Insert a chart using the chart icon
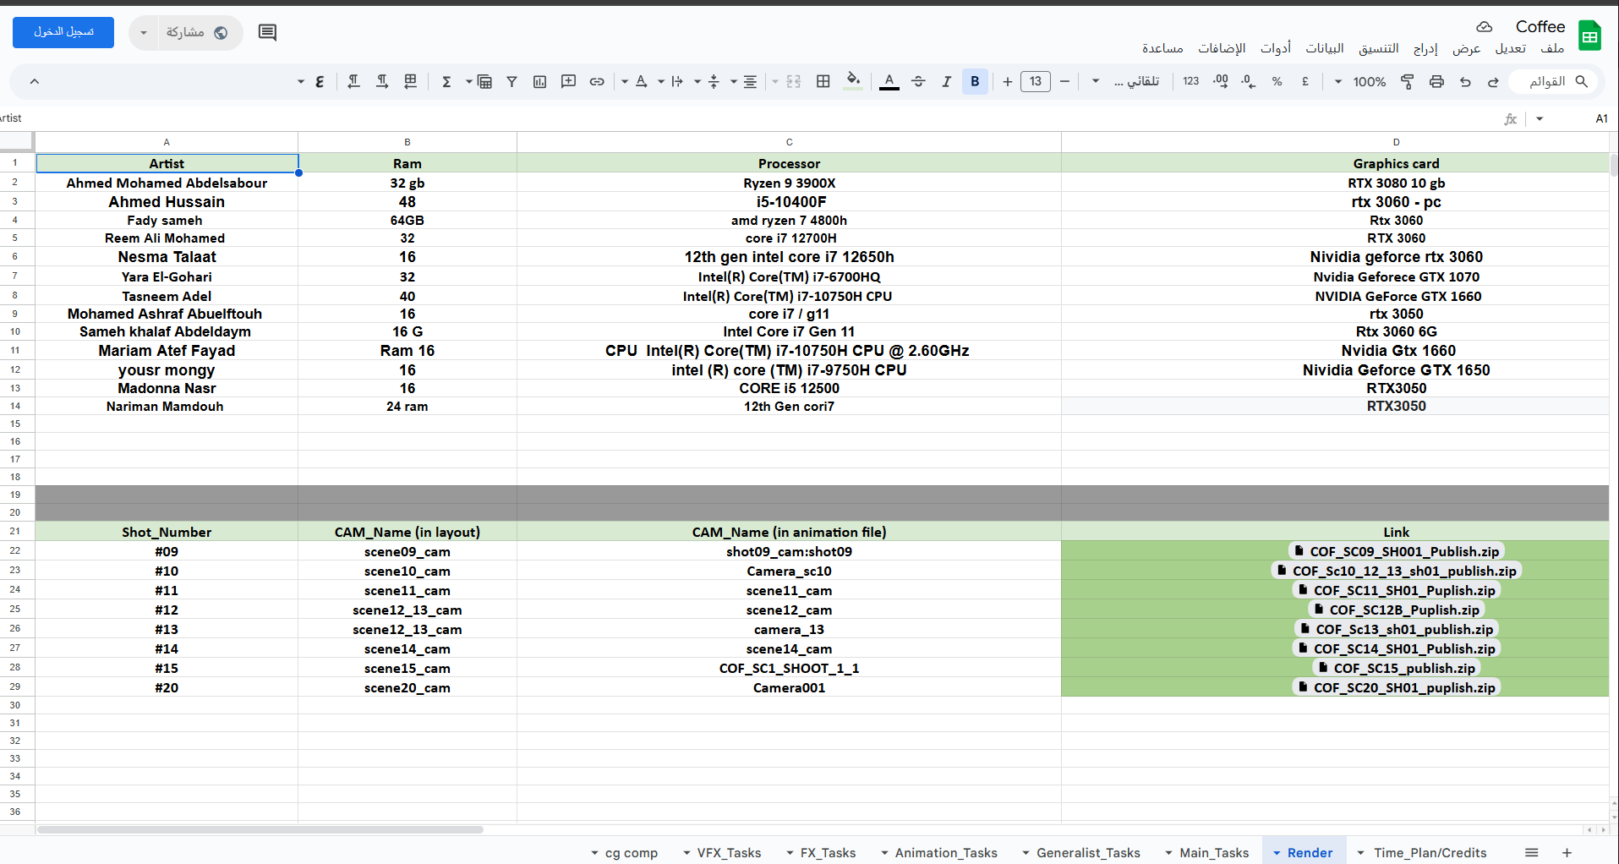Viewport: 1619px width, 864px height. coord(540,81)
